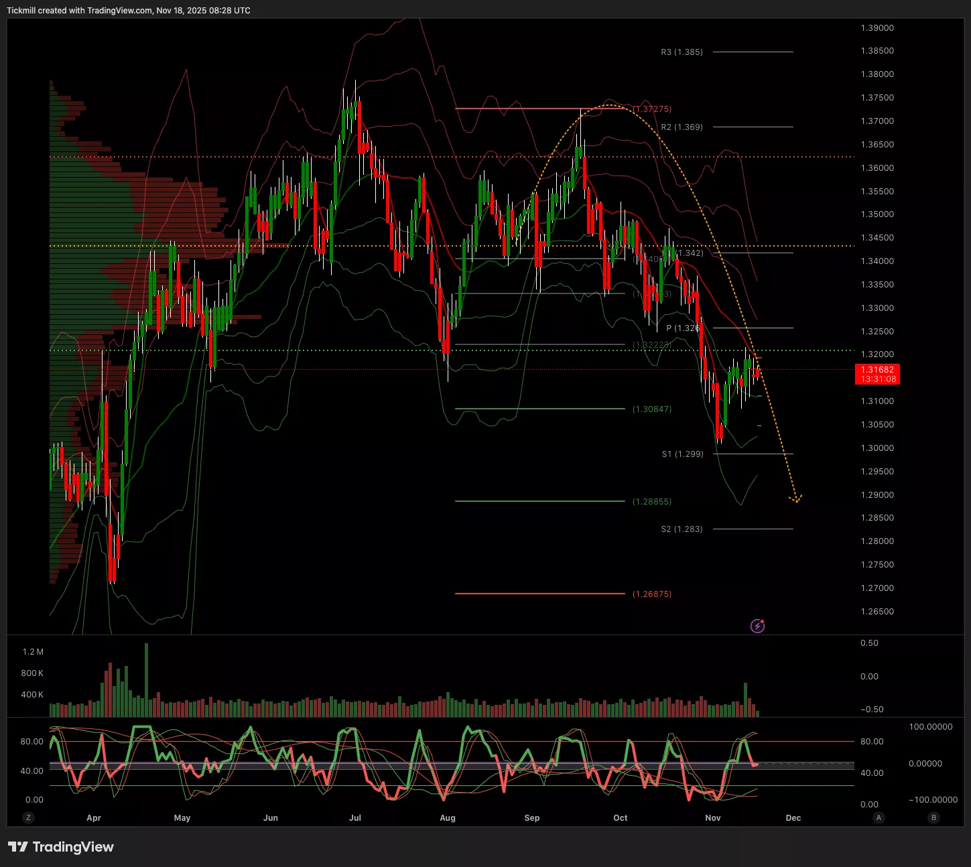
Task: Select the S1 (1.299) support label
Action: point(682,454)
